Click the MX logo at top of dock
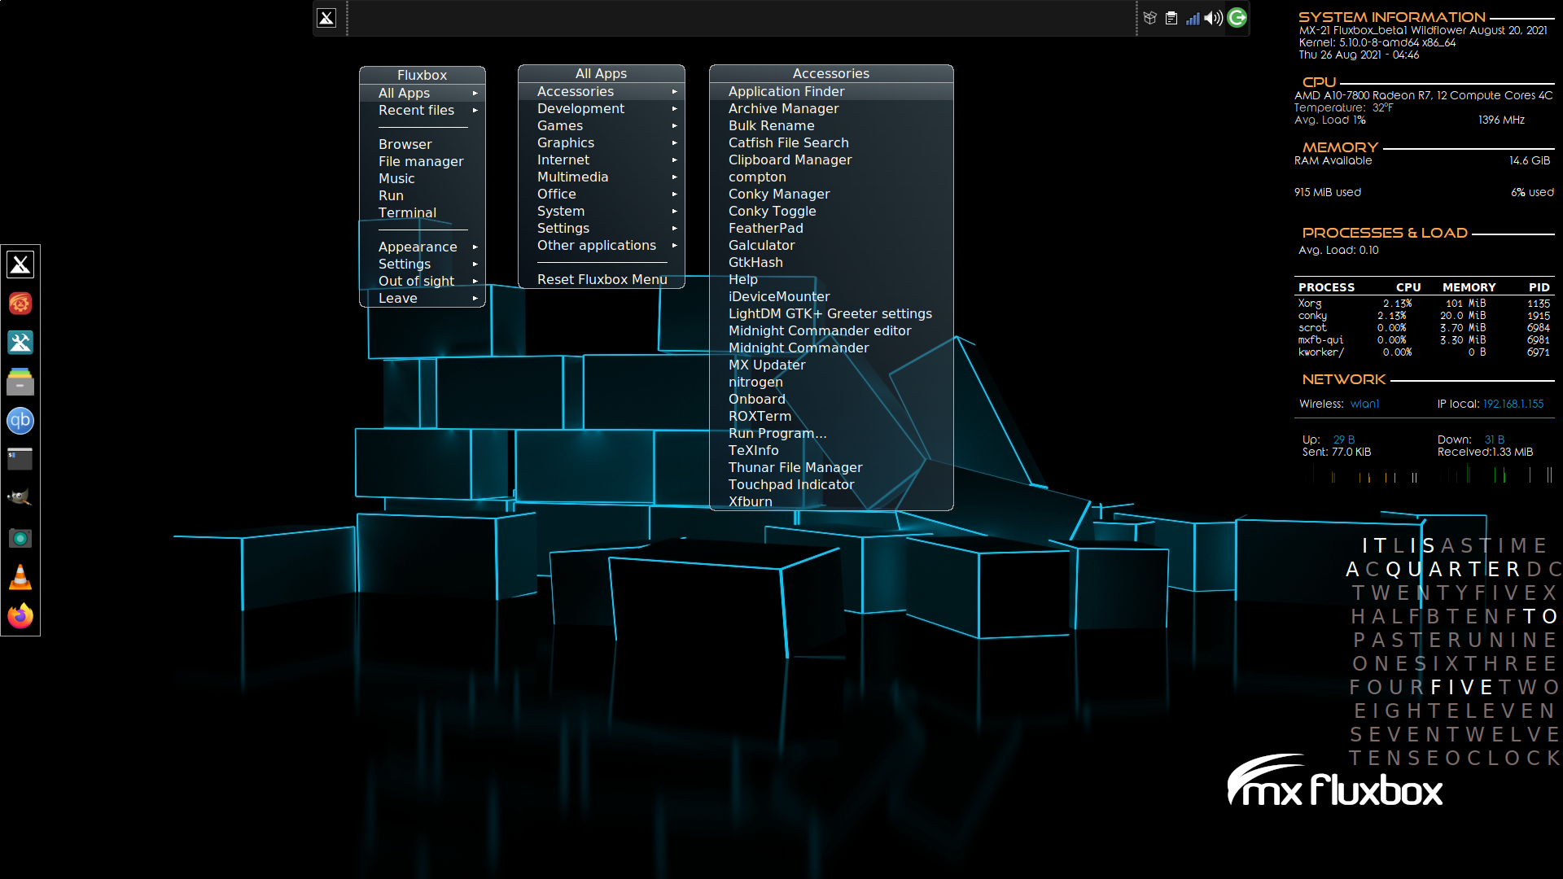This screenshot has height=879, width=1563. (x=20, y=265)
